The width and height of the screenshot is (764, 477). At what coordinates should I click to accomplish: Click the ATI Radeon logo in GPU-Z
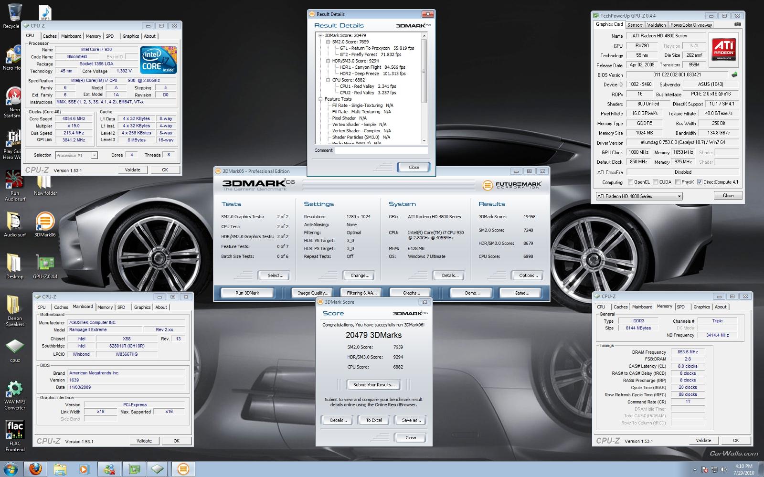coord(723,49)
